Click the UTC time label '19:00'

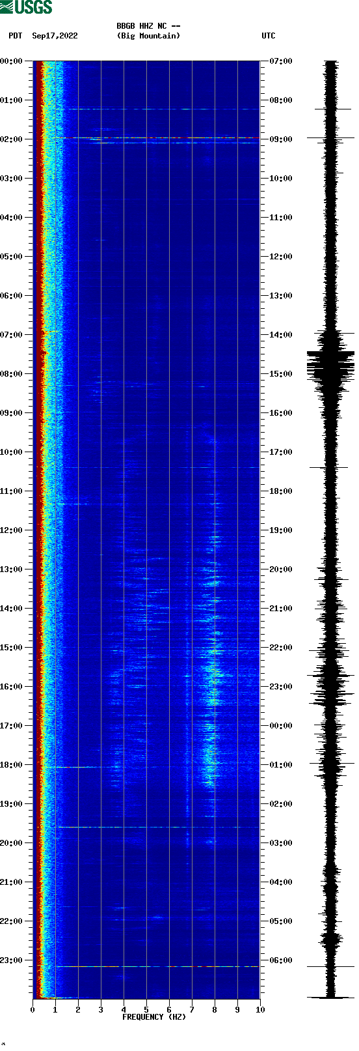pos(281,530)
